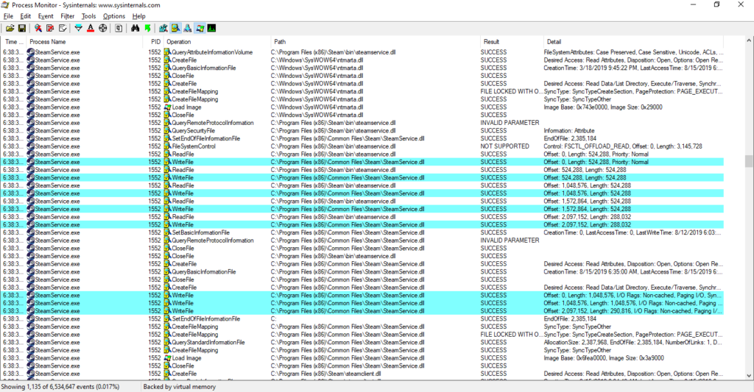Open the Event menu
This screenshot has height=392, width=754.
(46, 16)
